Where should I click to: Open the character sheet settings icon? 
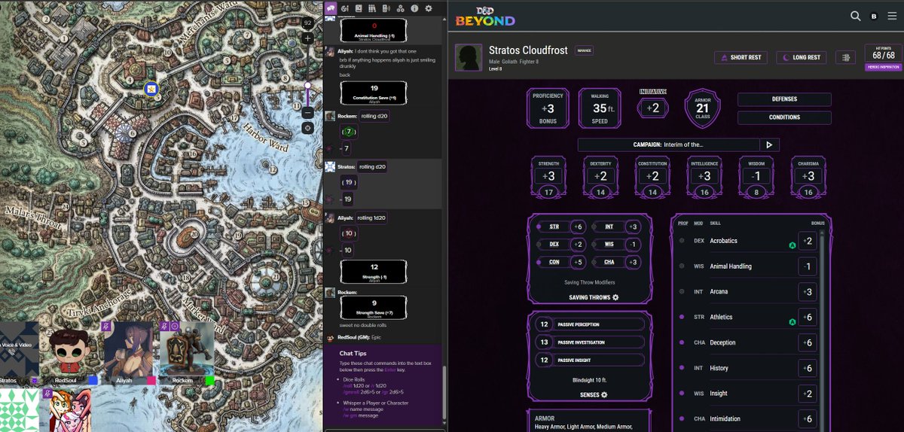(x=845, y=57)
